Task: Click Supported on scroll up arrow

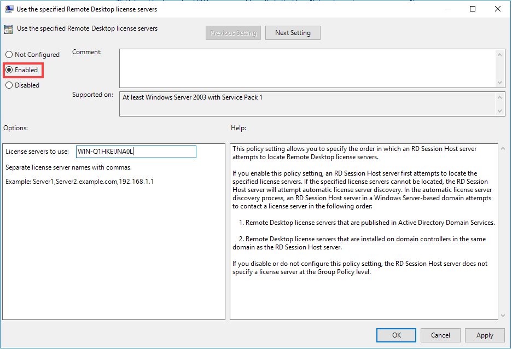Action: (499, 97)
